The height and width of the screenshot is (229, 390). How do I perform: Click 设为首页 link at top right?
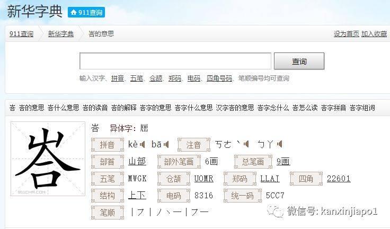click(x=347, y=34)
